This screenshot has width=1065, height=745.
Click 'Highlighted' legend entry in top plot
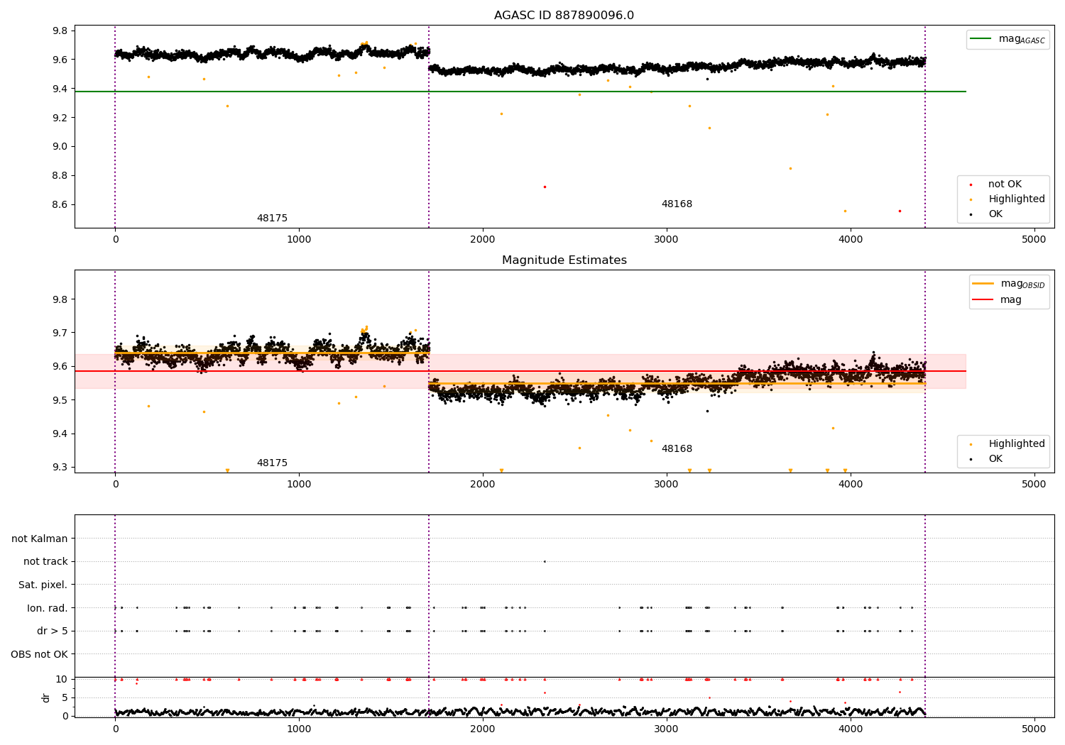tap(1007, 199)
